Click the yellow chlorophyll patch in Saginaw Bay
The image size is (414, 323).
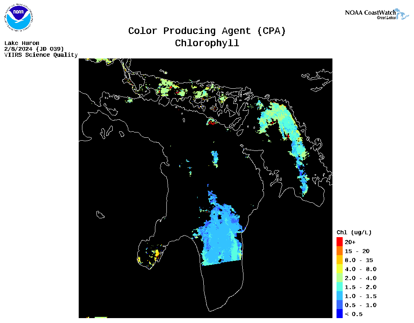pos(157,253)
